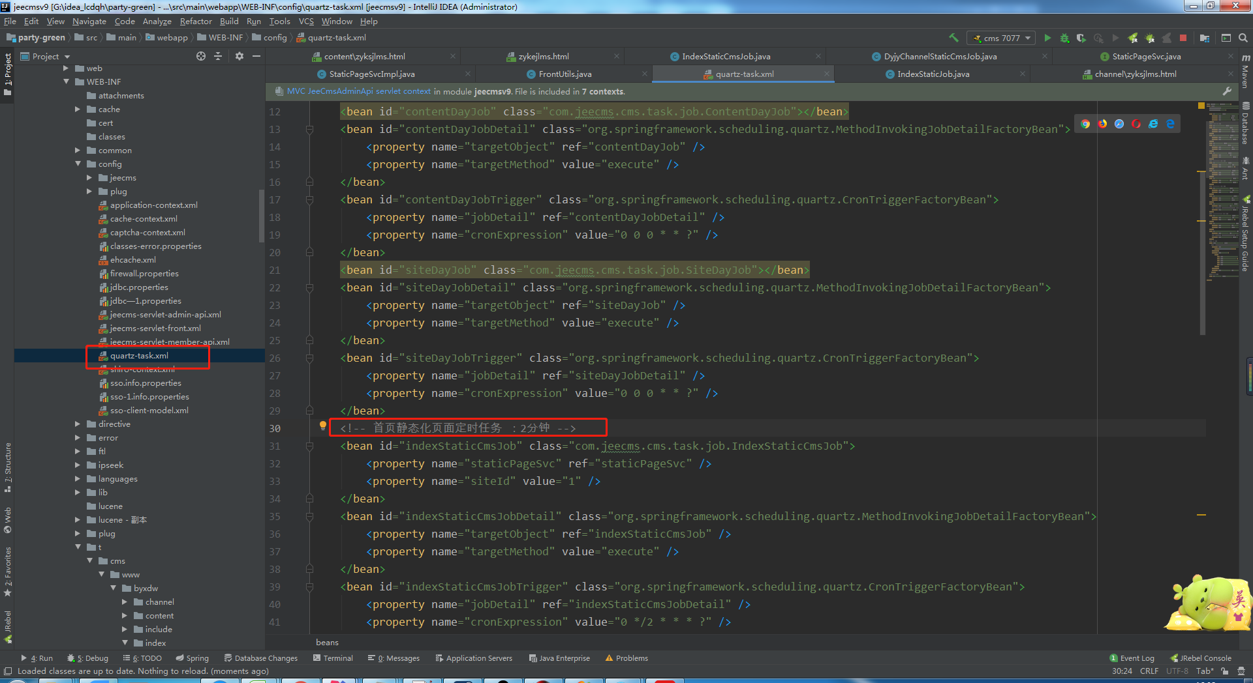The image size is (1253, 683).
Task: Collapse the WEB-INF folder
Action: [67, 82]
